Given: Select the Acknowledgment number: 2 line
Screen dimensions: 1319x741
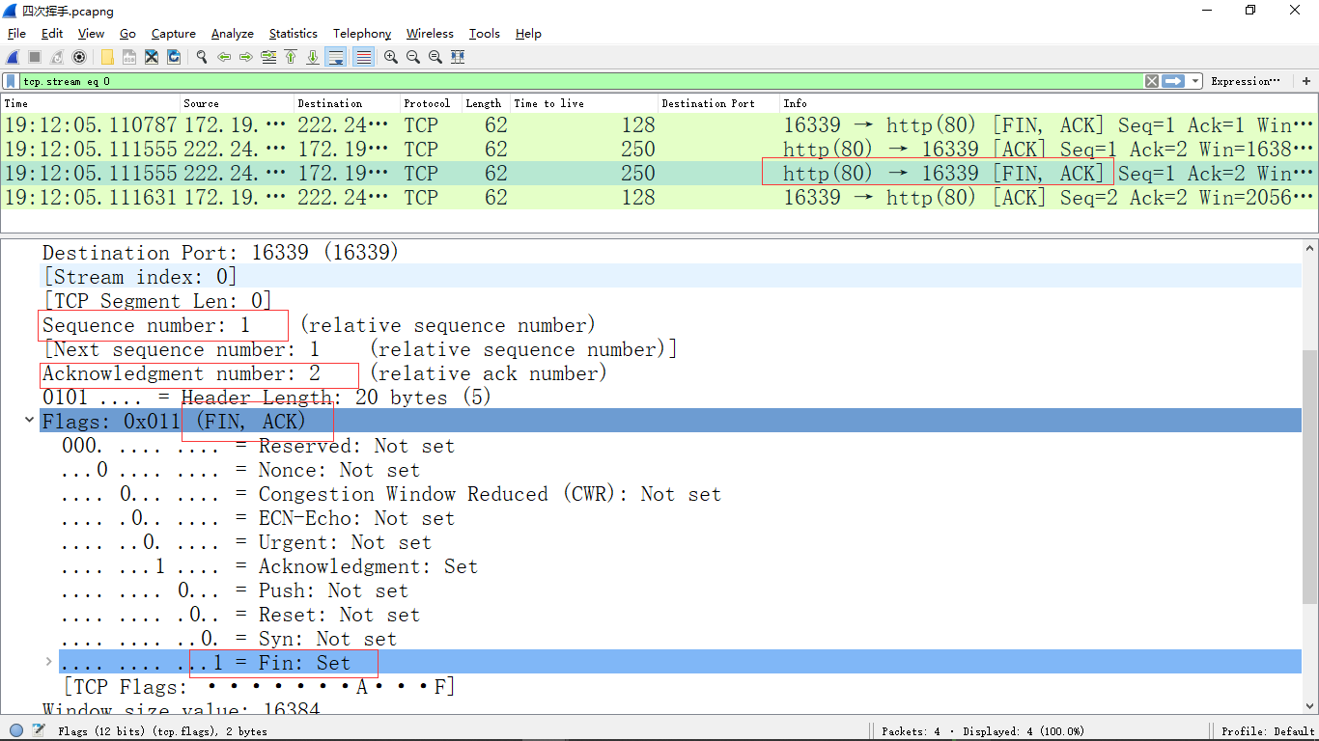Looking at the screenshot, I should pyautogui.click(x=671, y=373).
